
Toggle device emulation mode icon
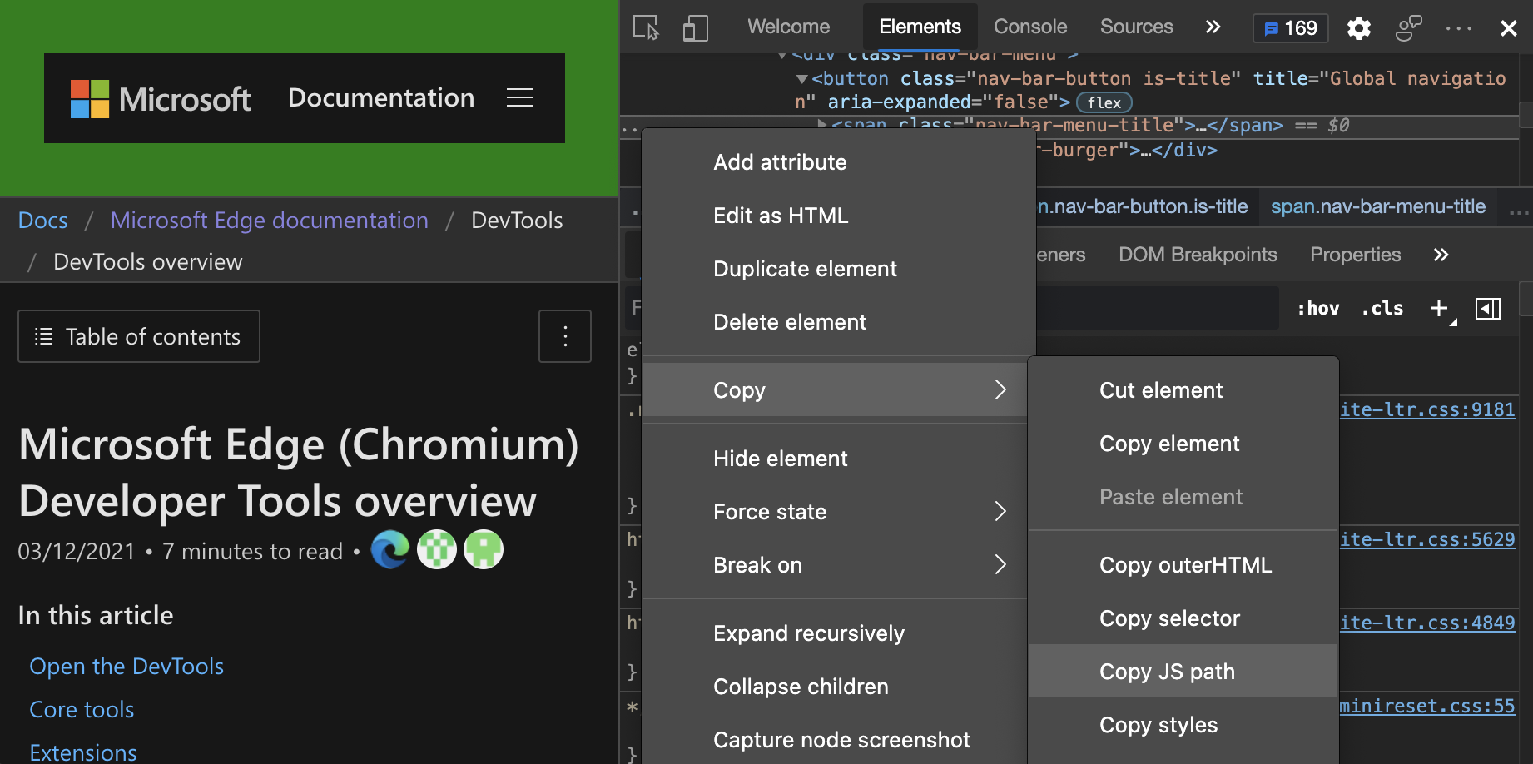click(x=695, y=27)
